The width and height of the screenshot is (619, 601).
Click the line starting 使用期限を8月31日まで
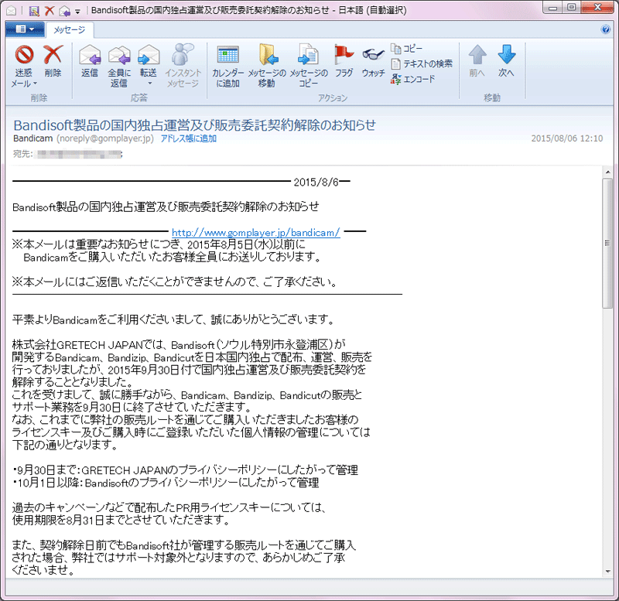121,520
